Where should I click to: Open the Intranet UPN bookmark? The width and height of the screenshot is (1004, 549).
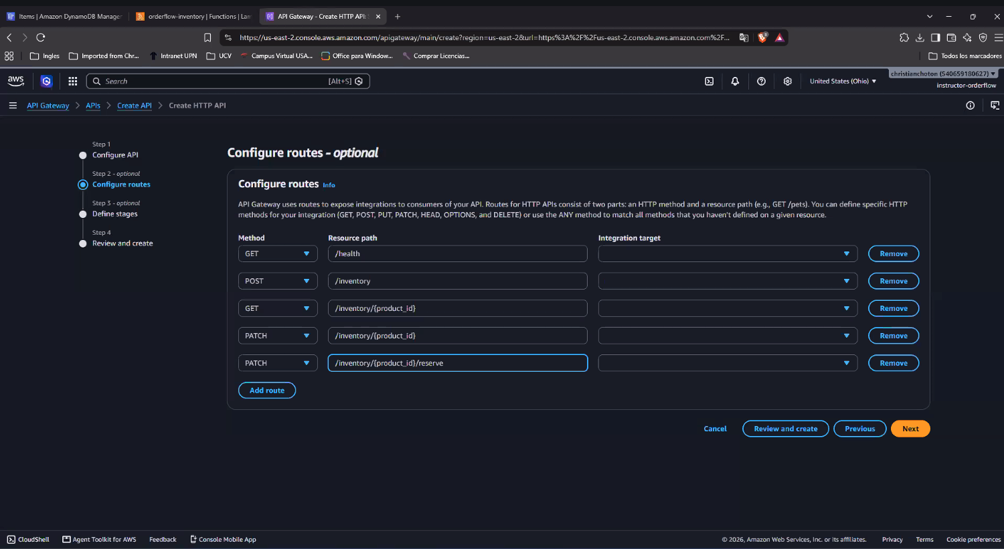coord(173,56)
